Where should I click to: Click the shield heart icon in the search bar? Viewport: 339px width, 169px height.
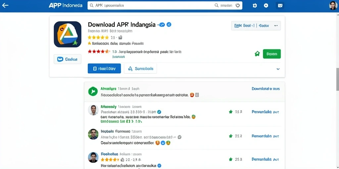(238, 6)
